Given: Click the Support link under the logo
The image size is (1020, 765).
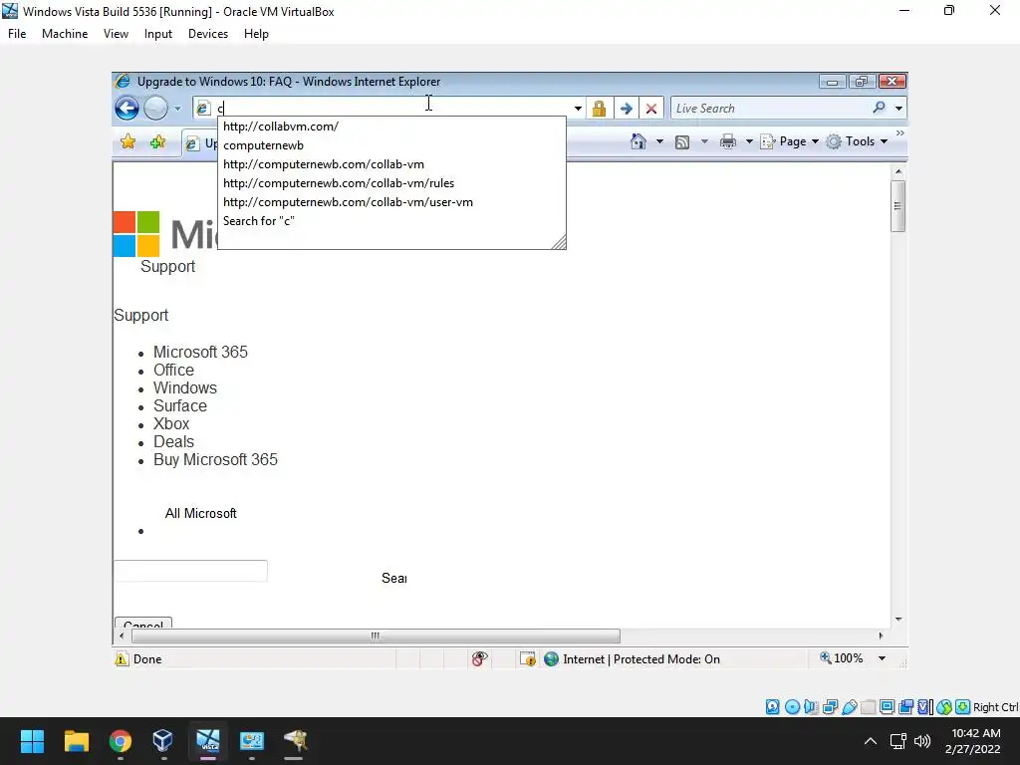Looking at the screenshot, I should (x=167, y=267).
